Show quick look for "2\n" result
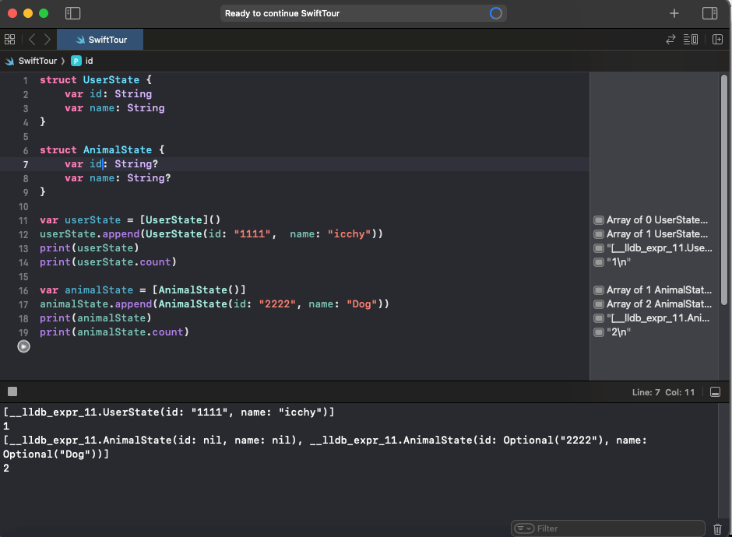 [599, 332]
